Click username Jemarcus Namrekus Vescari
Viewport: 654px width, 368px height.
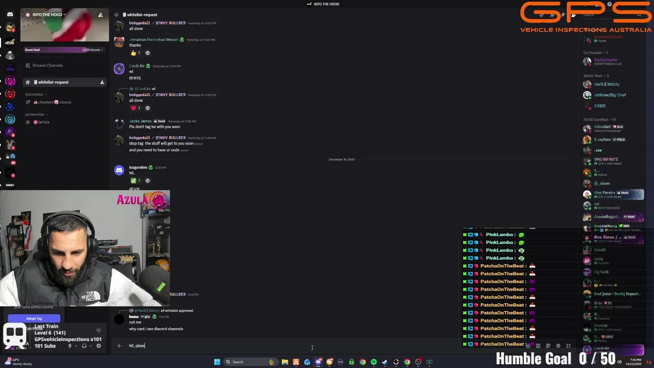(153, 40)
